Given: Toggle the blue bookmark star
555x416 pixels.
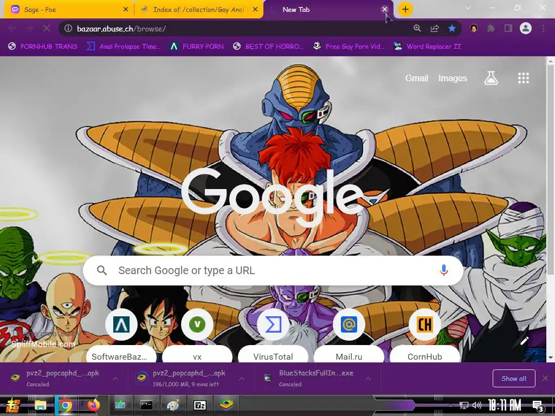Looking at the screenshot, I should tap(452, 28).
